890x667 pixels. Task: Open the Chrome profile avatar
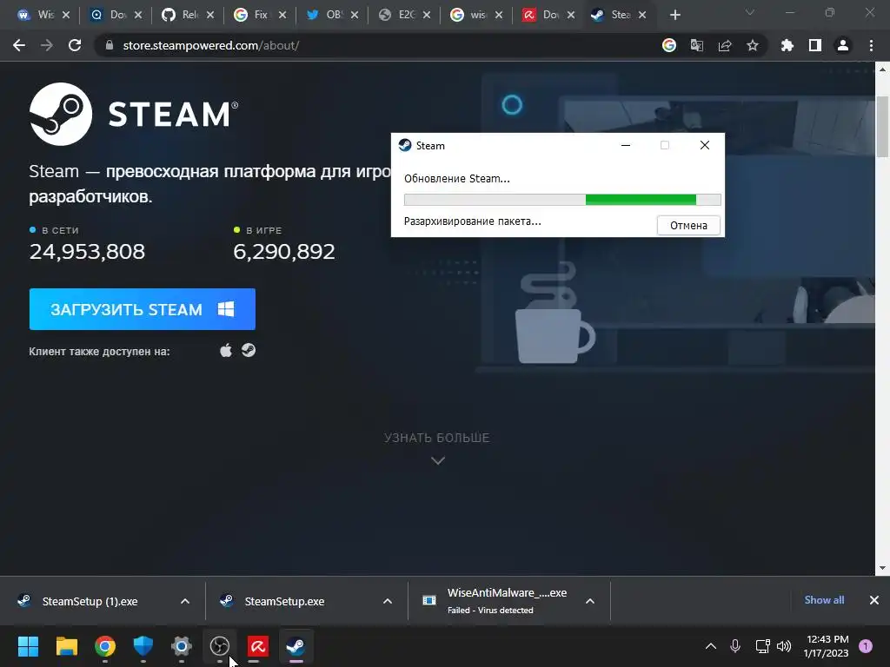(x=843, y=45)
